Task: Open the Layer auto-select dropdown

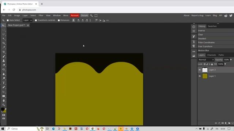Action: coord(27,20)
